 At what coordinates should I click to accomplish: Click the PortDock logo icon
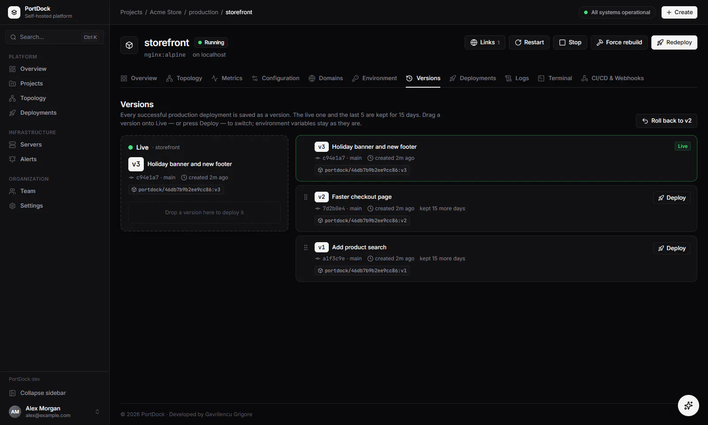coord(14,12)
